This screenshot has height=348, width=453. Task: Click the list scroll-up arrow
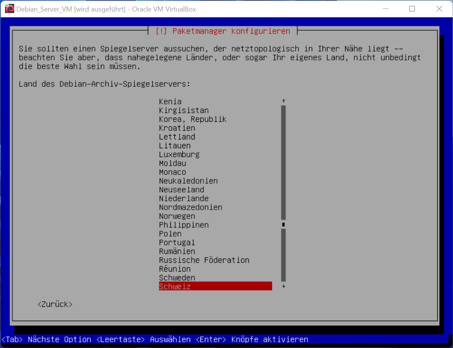[x=283, y=101]
